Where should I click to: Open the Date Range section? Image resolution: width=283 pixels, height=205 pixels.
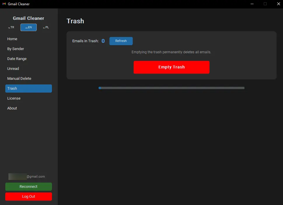[29, 59]
